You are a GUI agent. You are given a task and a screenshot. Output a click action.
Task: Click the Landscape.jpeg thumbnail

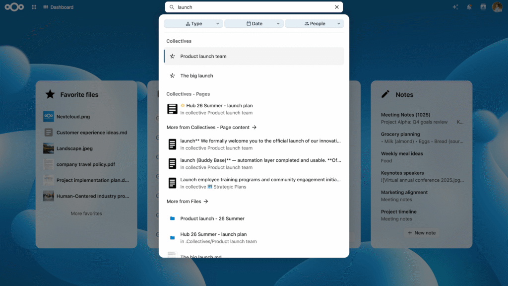click(49, 148)
